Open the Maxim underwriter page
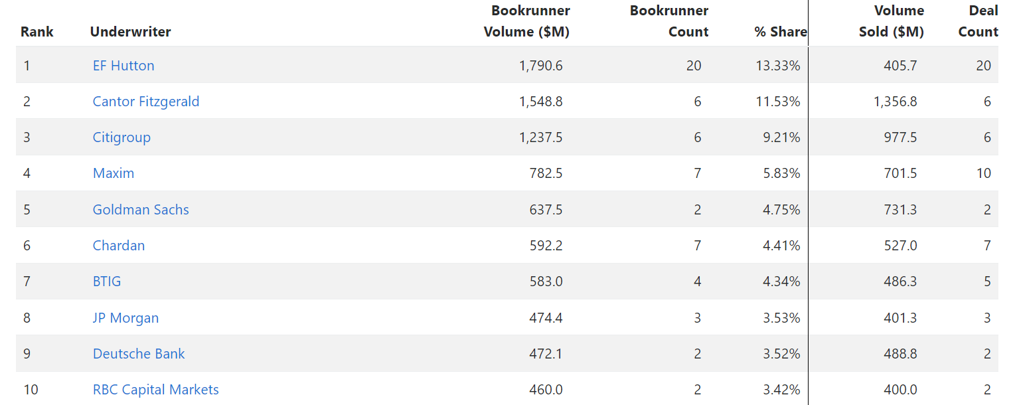The image size is (1017, 405). [114, 173]
